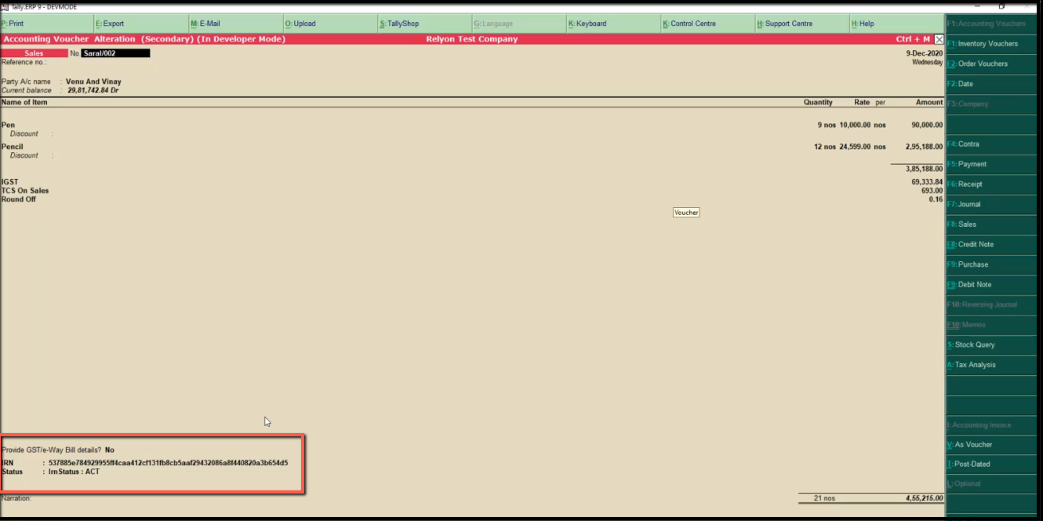Choose the F9 Purchase voucher type
The image size is (1043, 521).
point(991,264)
